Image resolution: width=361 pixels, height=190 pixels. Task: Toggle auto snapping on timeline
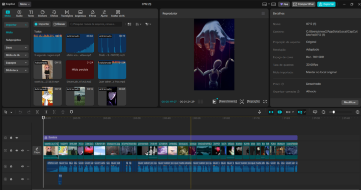[280, 112]
